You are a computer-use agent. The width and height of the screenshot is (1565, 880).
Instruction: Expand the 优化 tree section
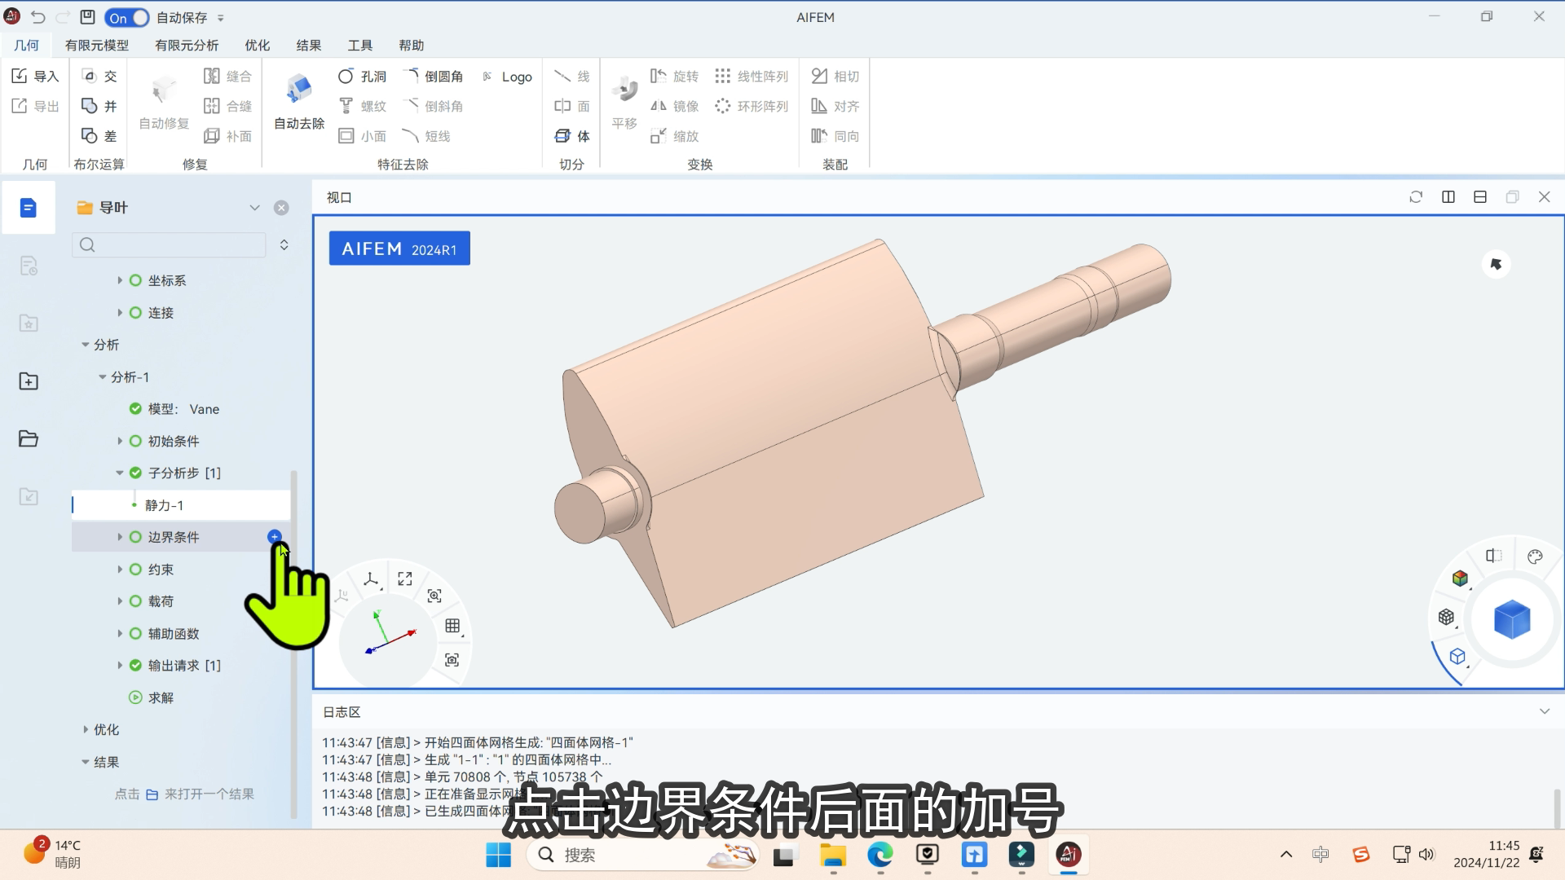coord(86,729)
